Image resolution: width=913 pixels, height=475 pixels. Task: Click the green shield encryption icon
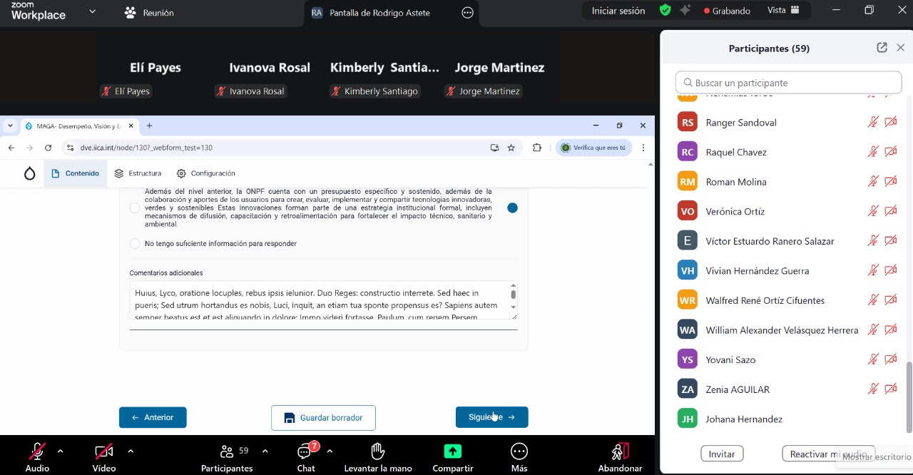point(665,11)
